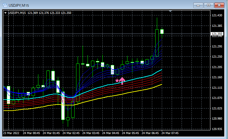Click the 24 Mar 06:45 time label
This screenshot has width=228, height=139.
click(x=150, y=133)
